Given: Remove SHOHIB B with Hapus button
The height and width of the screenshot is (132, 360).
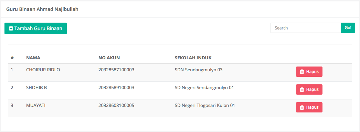Looking at the screenshot, I should 309,89.
